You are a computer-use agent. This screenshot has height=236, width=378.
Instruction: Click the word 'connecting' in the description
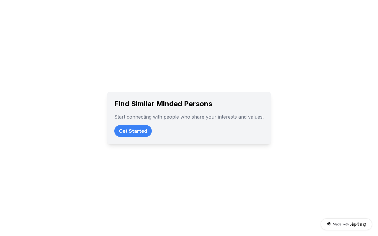click(139, 117)
